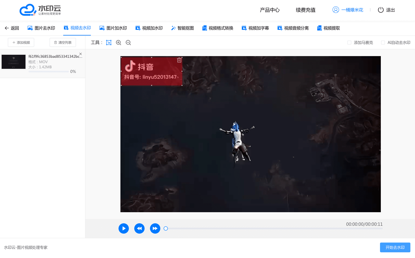Open the 视频加水印 tab
Image resolution: width=415 pixels, height=258 pixels.
[149, 28]
